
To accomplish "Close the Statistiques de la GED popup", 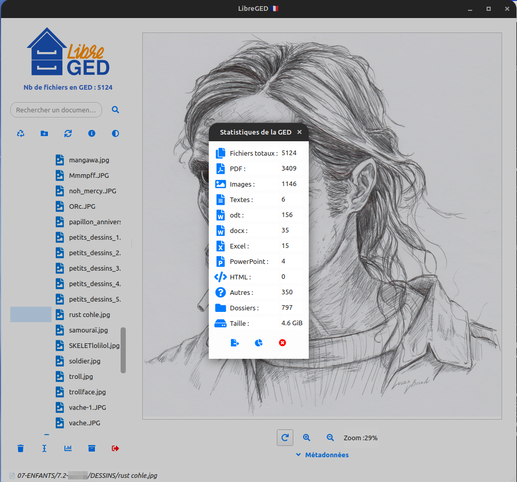I will pyautogui.click(x=299, y=132).
